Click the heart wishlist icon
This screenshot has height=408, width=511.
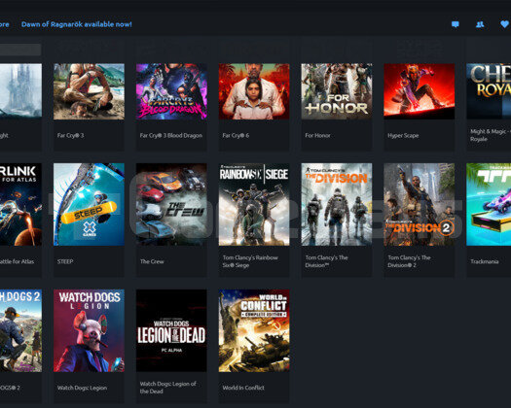point(504,24)
